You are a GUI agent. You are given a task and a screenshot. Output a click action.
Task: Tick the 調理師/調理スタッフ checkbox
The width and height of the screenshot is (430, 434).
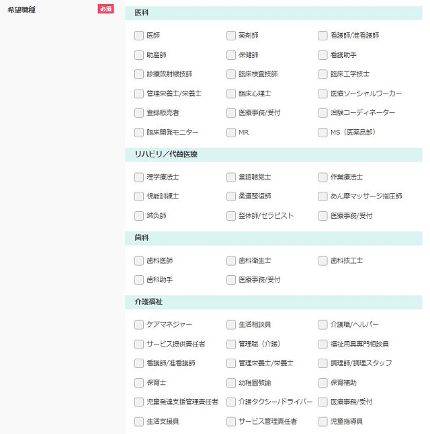coord(322,363)
